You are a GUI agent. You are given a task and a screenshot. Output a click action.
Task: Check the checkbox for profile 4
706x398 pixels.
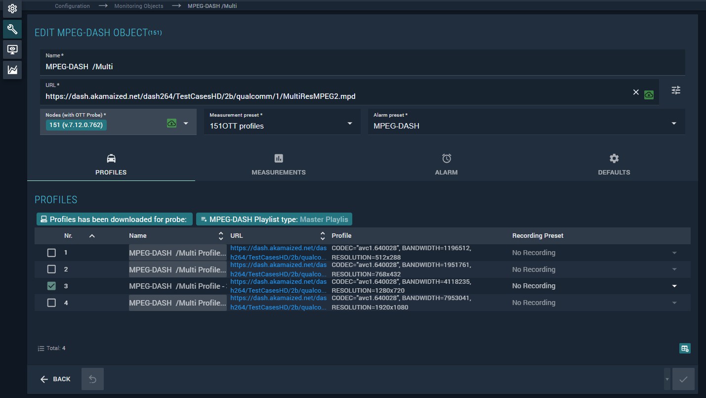click(x=51, y=303)
